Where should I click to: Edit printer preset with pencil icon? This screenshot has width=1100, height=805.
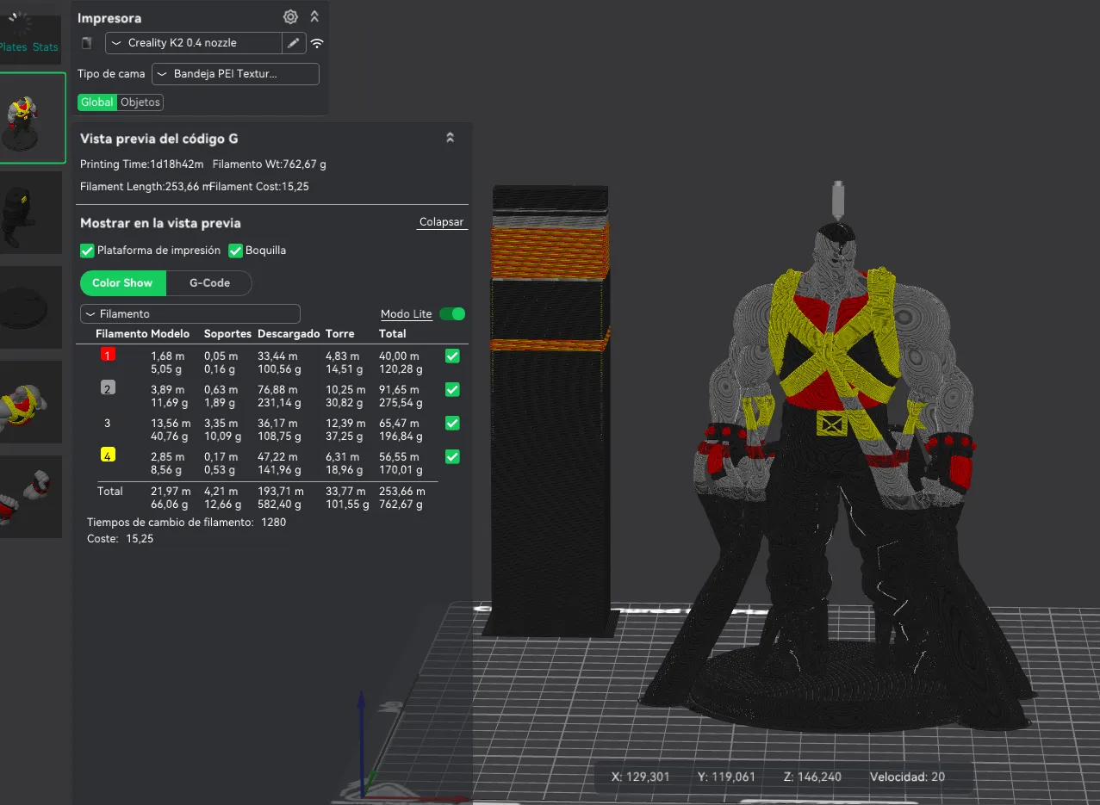pyautogui.click(x=294, y=43)
